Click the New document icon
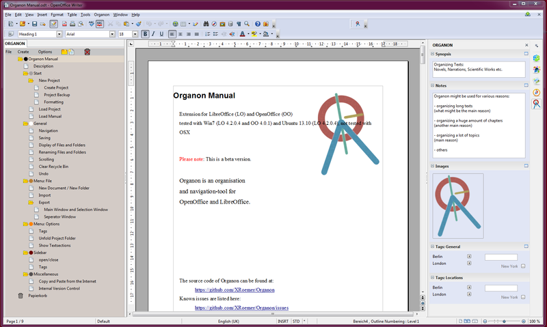 coord(11,24)
